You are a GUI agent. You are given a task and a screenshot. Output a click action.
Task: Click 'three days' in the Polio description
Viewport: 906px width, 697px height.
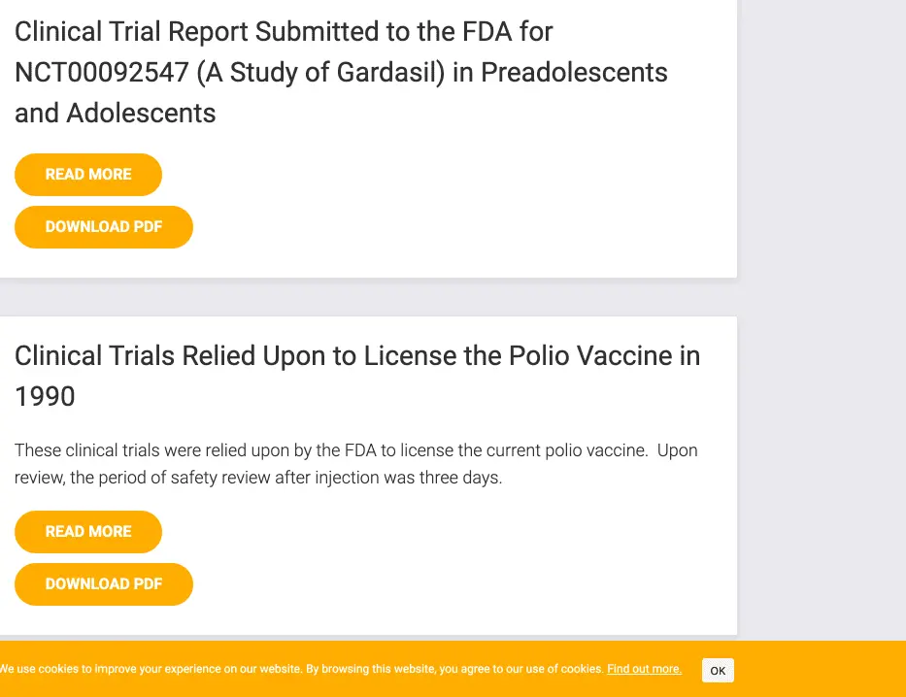(x=459, y=479)
